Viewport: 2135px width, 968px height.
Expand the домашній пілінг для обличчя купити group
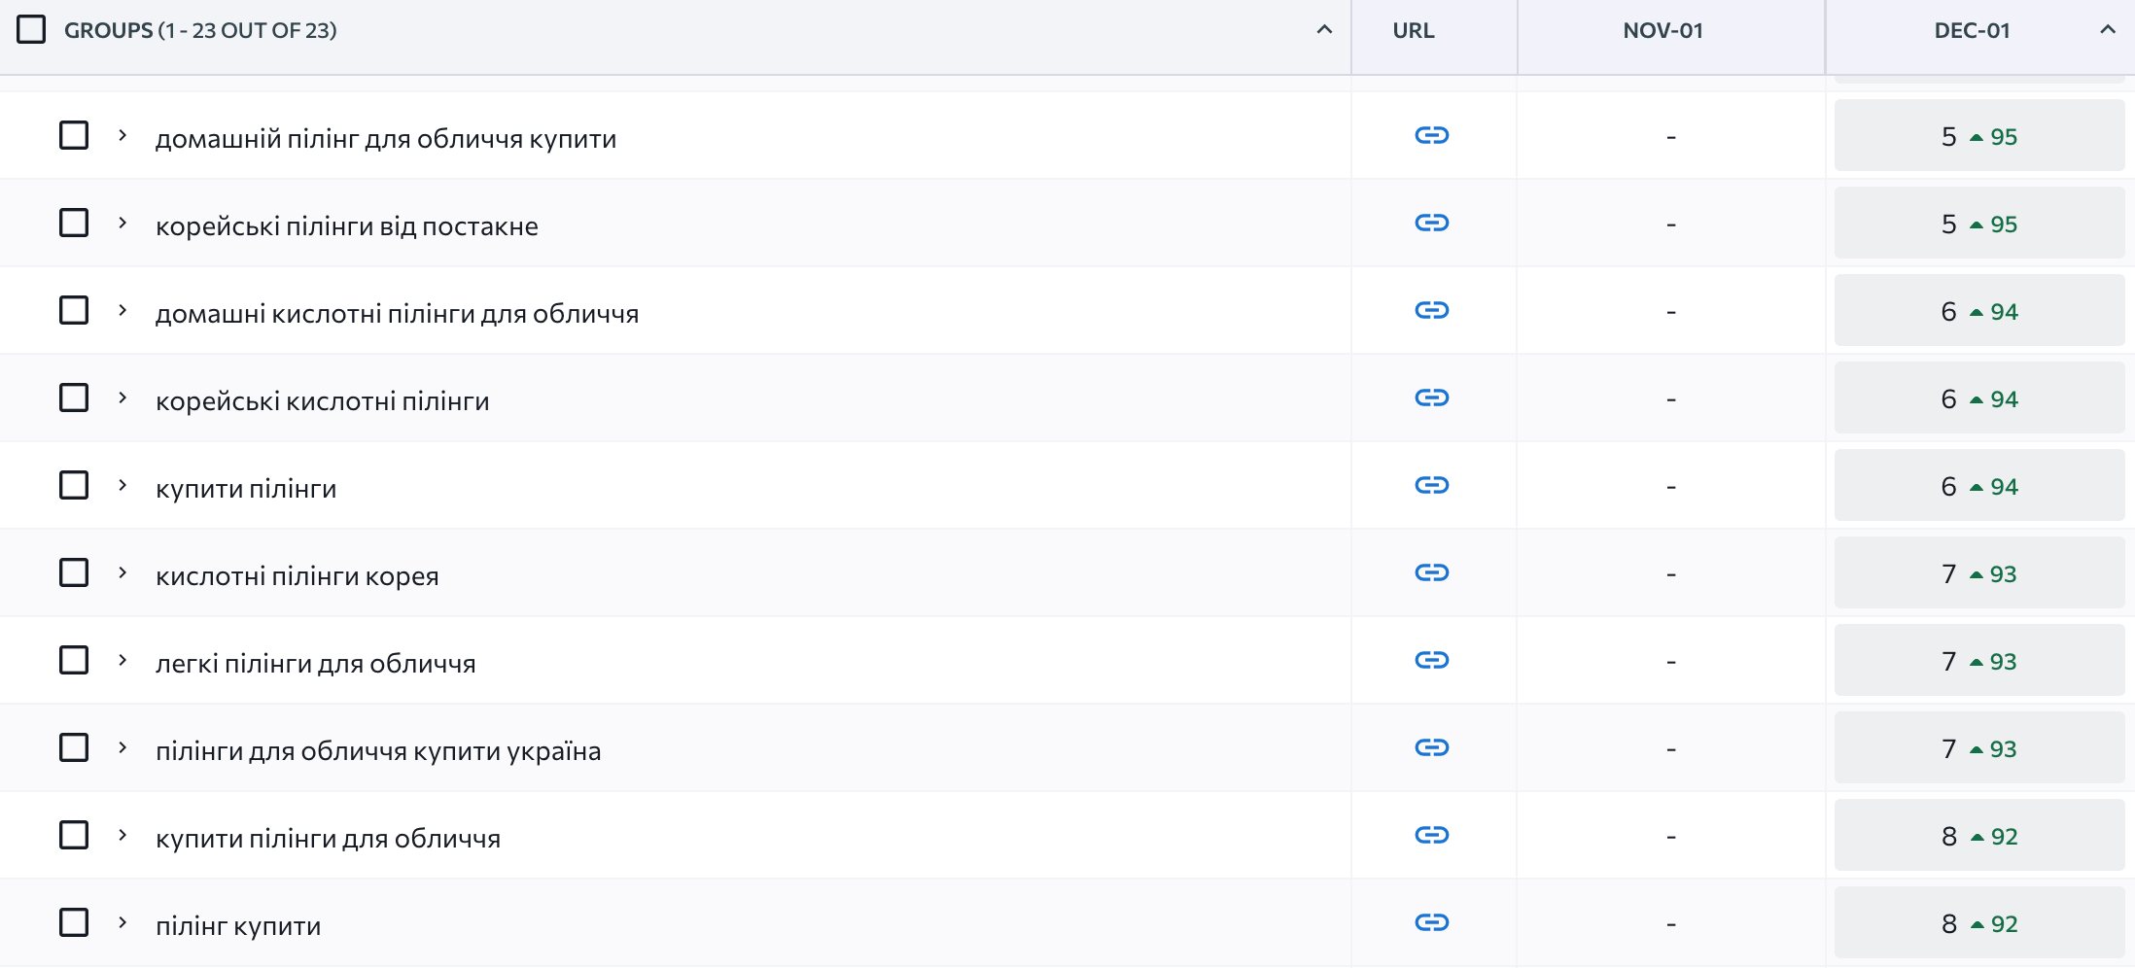(122, 135)
